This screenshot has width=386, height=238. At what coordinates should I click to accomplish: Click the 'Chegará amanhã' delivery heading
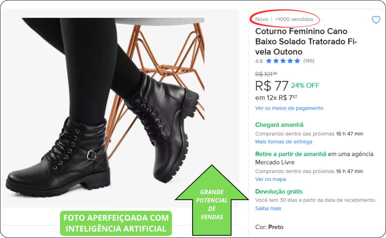click(279, 125)
